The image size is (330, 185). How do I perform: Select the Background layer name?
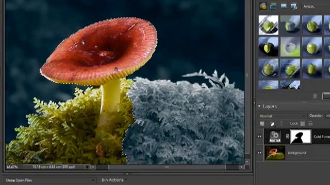tap(297, 153)
